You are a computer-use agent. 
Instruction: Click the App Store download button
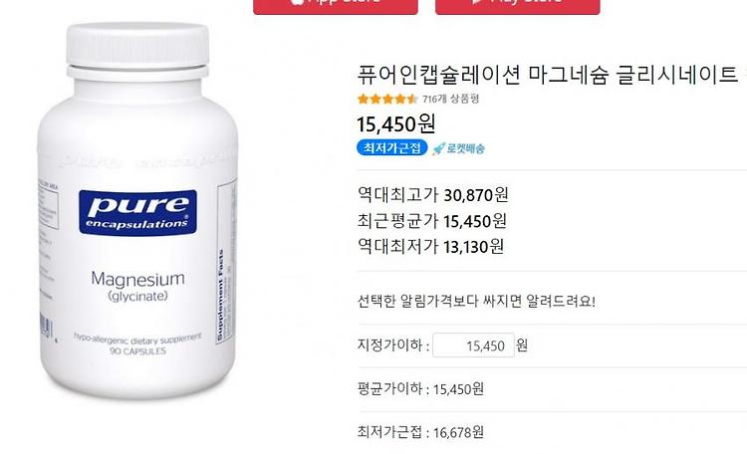pos(336,7)
